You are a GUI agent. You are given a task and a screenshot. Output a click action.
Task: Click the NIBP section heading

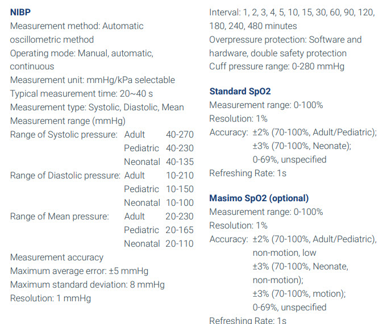[20, 12]
